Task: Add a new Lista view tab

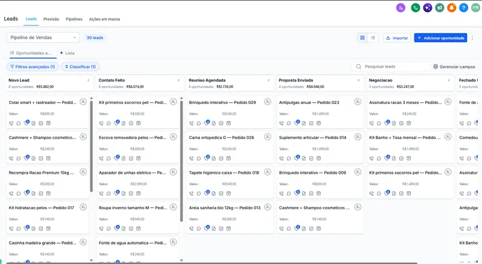Action: [67, 53]
